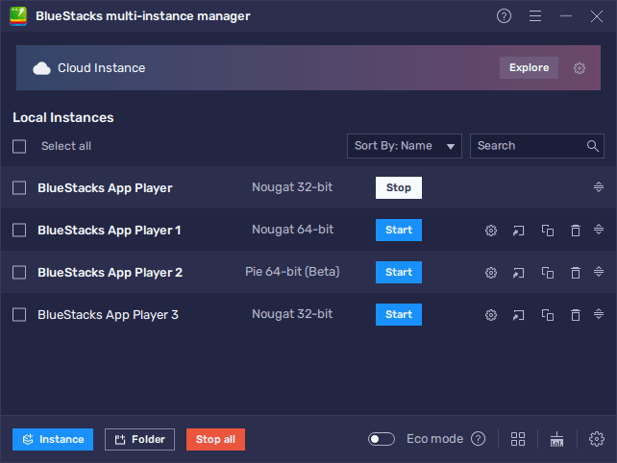Delete BlueStacks App Player 1 instance
The width and height of the screenshot is (617, 463).
pyautogui.click(x=576, y=231)
